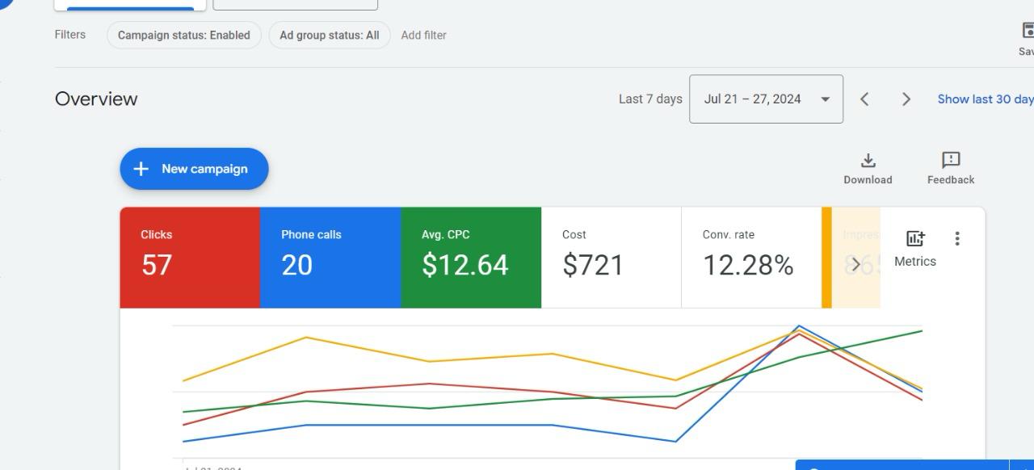Expand the Ad group status: All filter

[x=330, y=36]
